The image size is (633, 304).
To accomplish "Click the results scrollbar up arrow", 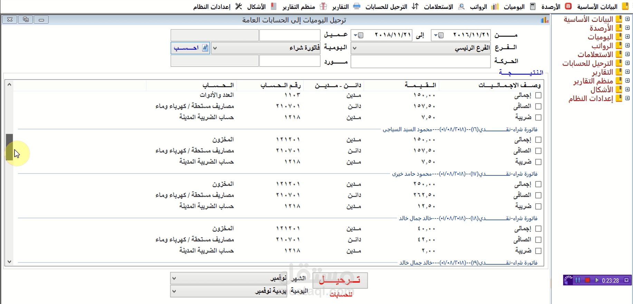I will click(9, 84).
